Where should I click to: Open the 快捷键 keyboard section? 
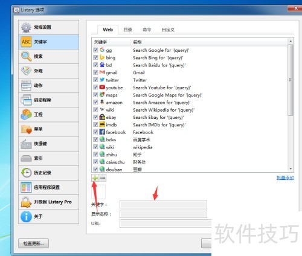48,144
